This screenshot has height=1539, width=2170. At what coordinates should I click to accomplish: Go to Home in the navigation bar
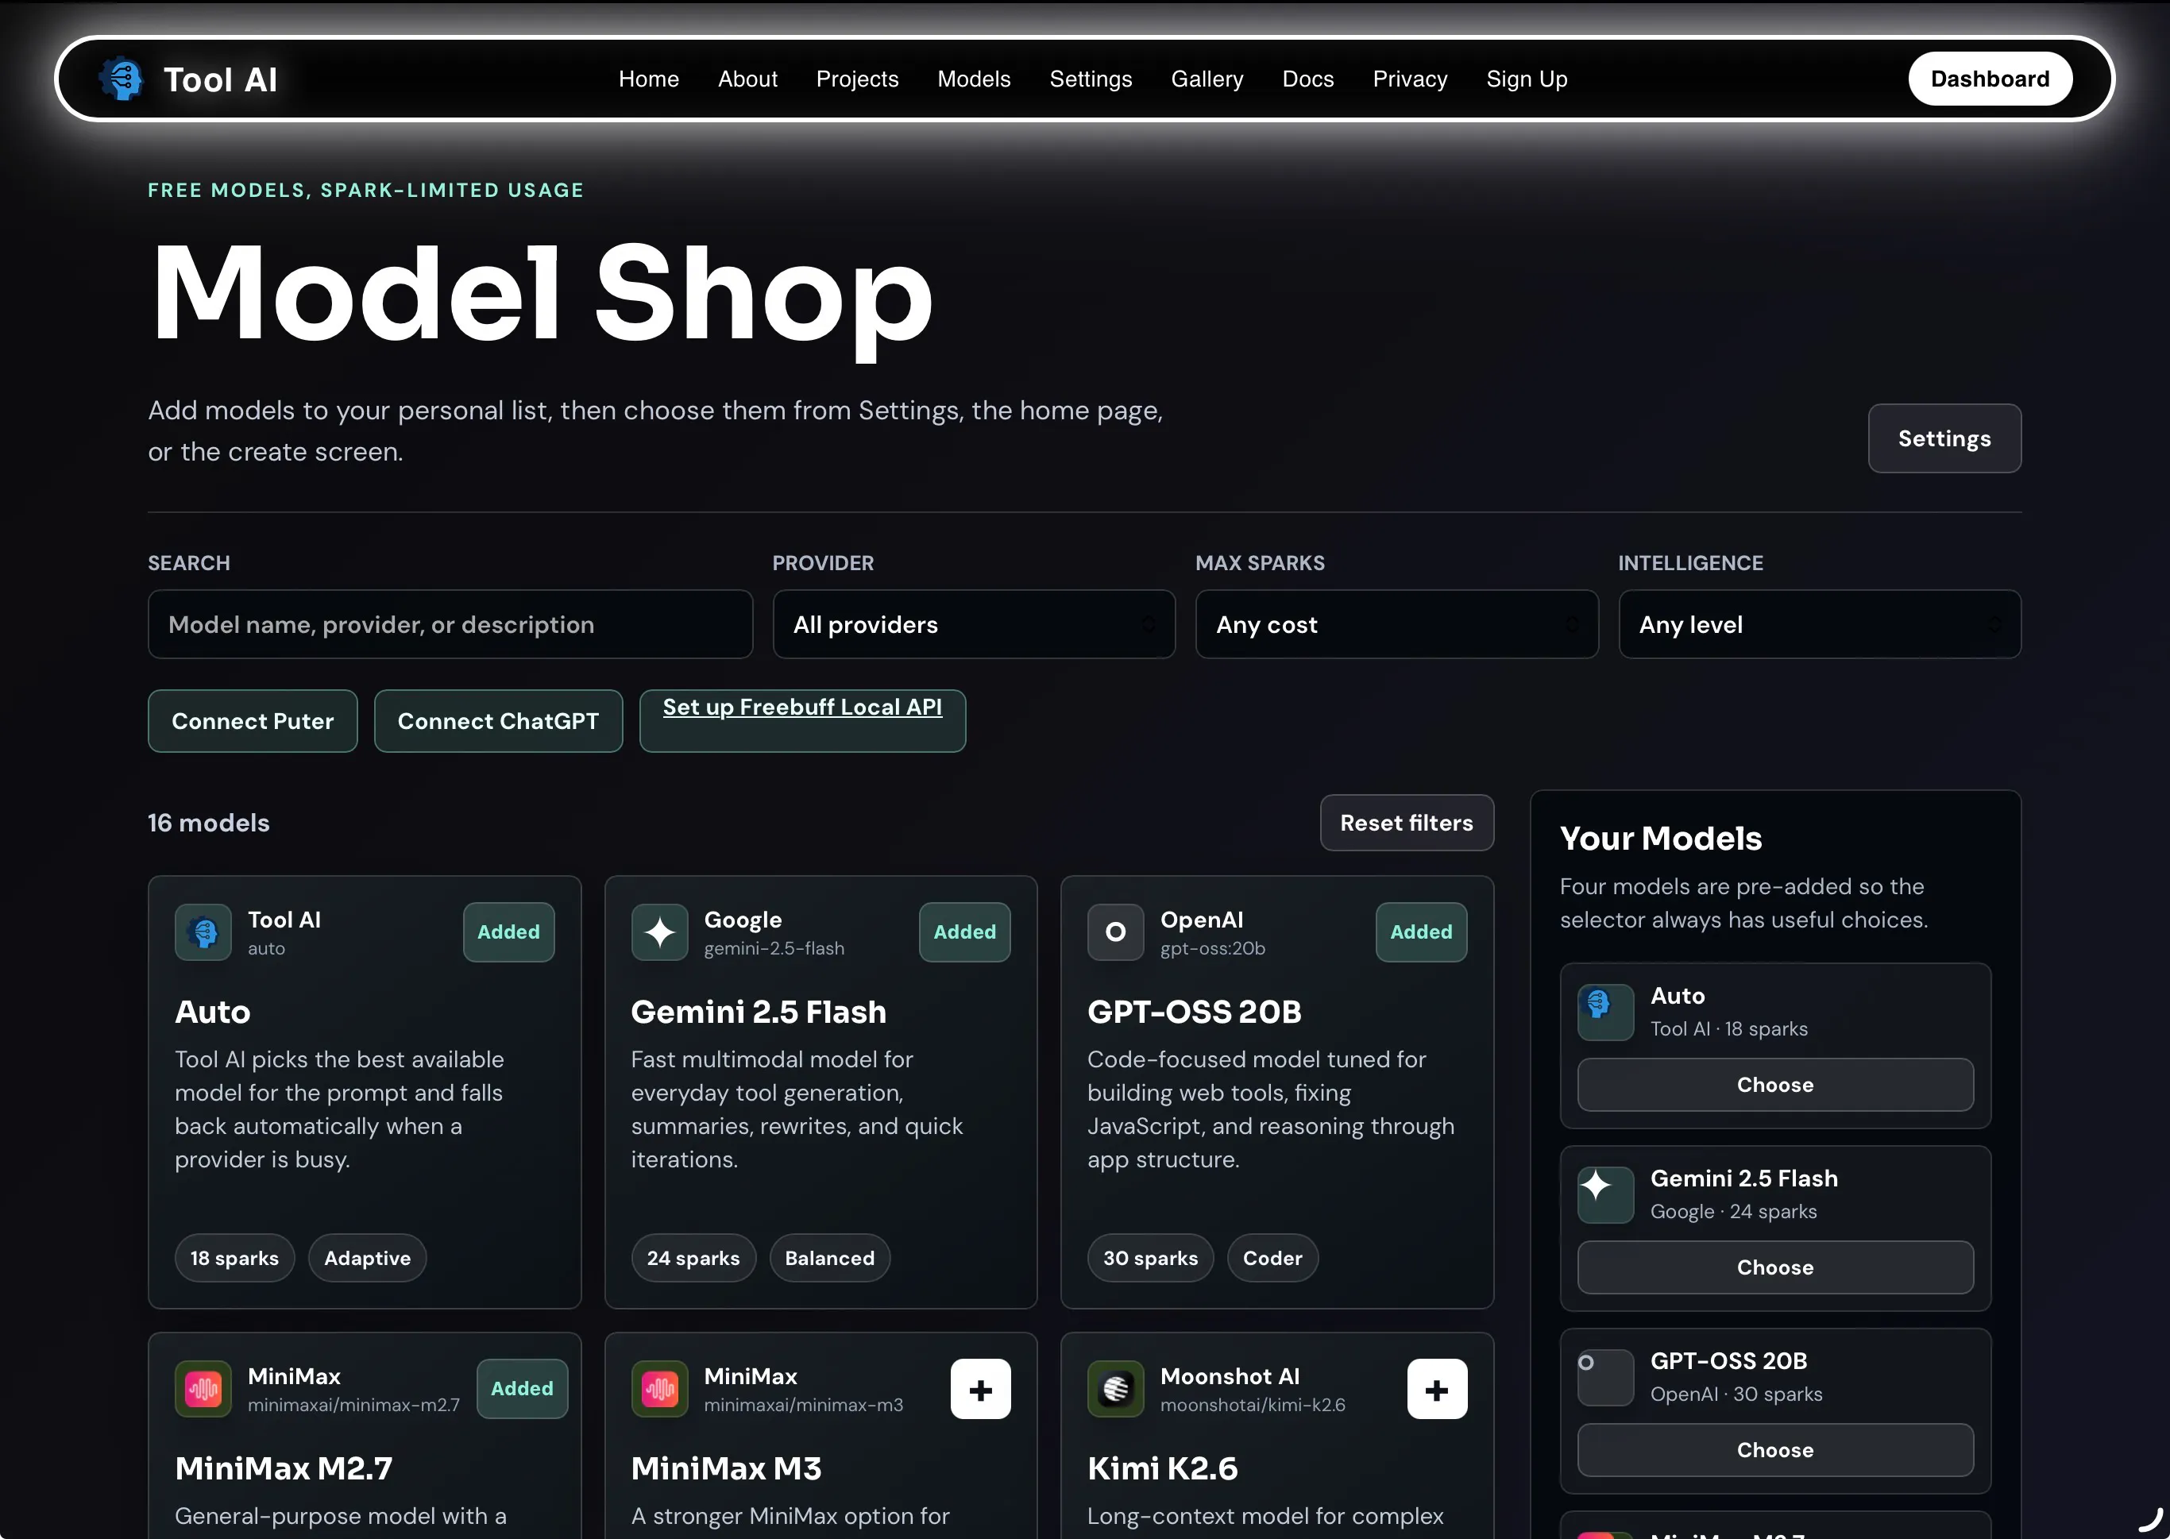[x=649, y=79]
